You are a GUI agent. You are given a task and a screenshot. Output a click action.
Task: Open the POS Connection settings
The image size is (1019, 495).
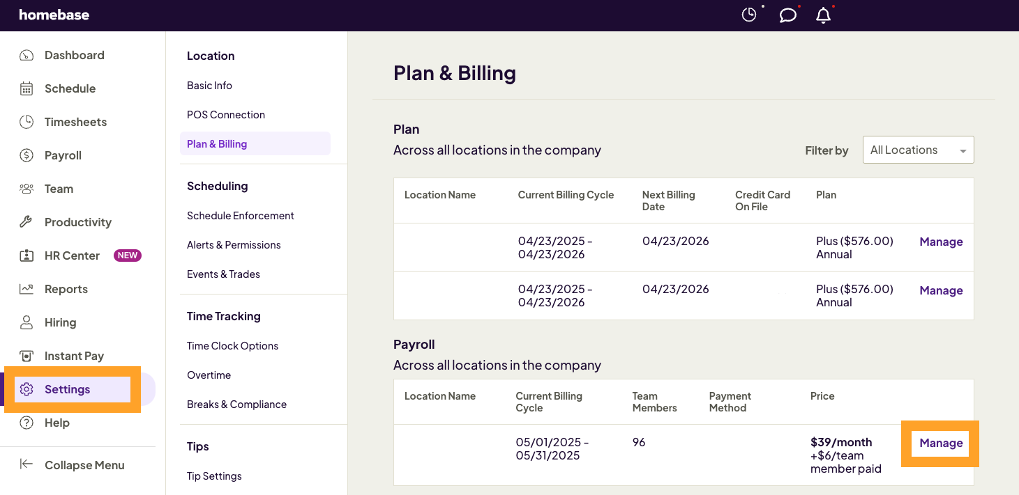coord(226,114)
